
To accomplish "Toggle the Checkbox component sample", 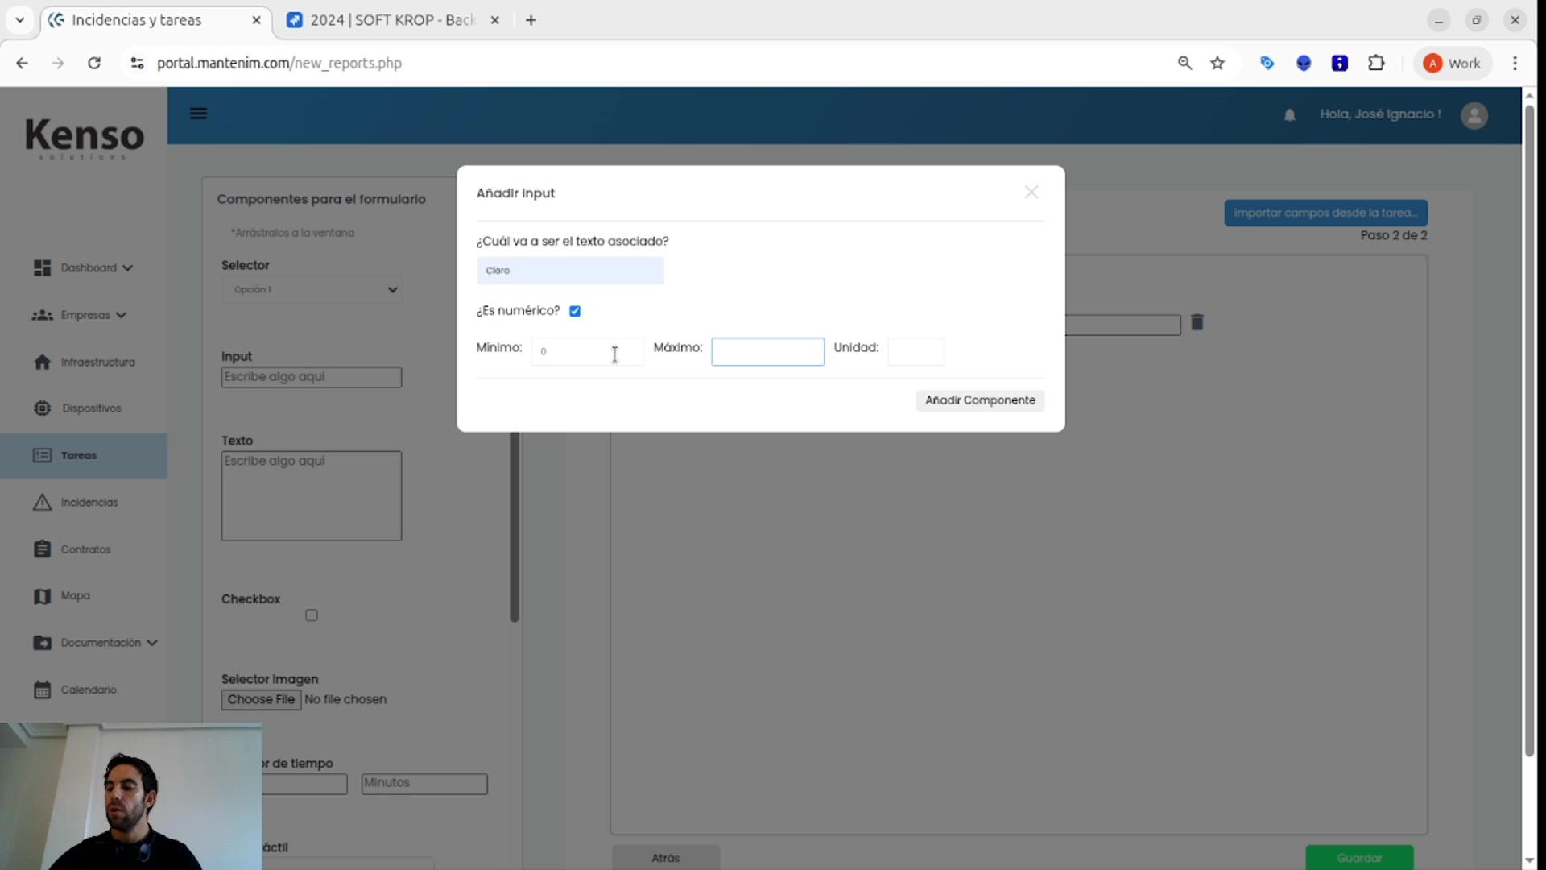I will tap(312, 615).
